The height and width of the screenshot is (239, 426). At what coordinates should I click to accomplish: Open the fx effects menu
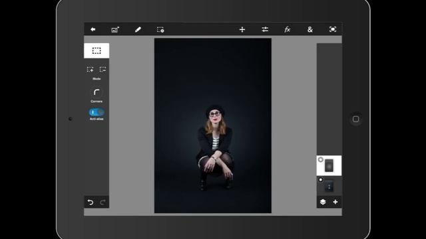287,29
